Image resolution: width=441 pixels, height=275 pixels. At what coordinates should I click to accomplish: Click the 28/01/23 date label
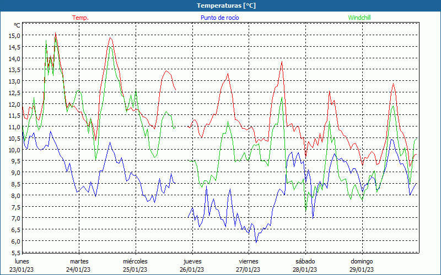(305, 269)
